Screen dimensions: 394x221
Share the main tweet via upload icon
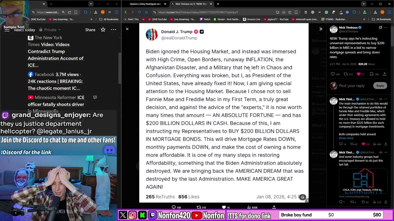click(x=385, y=74)
